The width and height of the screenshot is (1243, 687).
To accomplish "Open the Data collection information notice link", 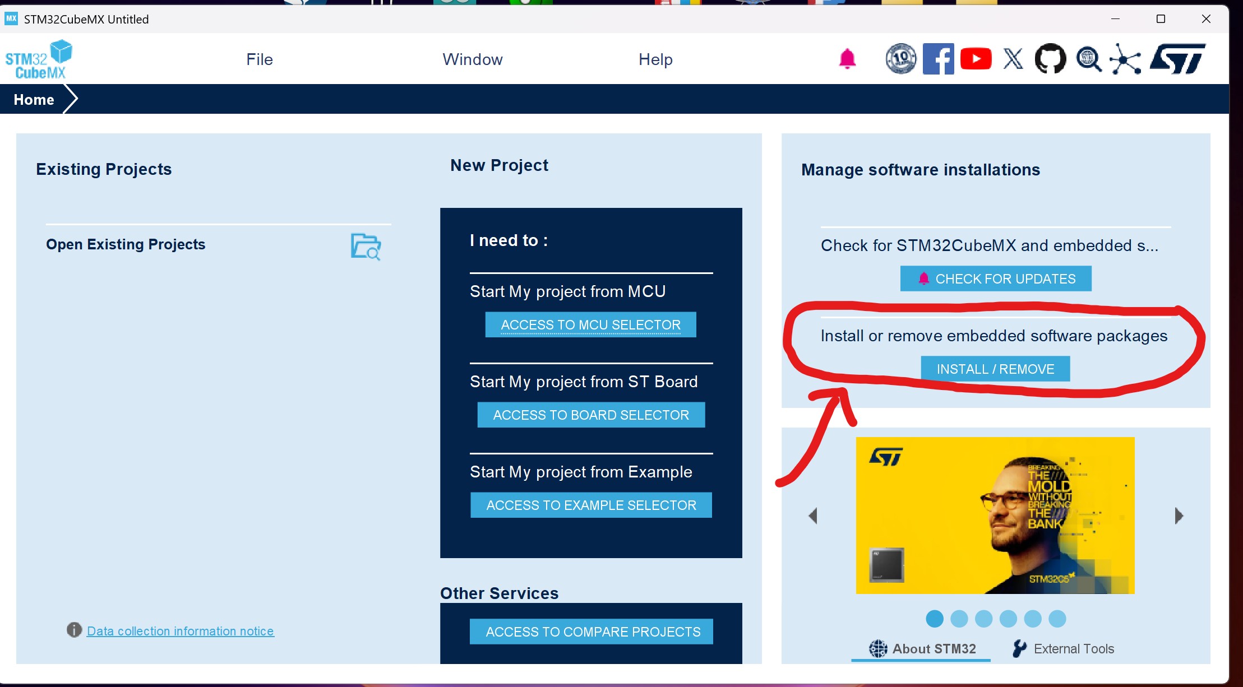I will tap(179, 630).
